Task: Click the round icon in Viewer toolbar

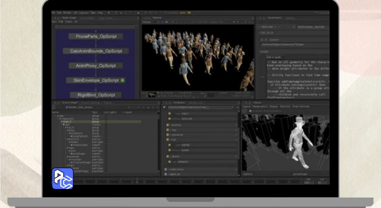Action: (x=244, y=111)
